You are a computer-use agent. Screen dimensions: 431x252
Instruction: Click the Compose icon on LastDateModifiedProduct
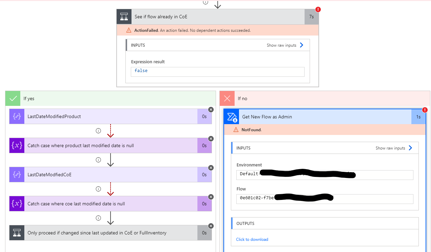point(17,116)
